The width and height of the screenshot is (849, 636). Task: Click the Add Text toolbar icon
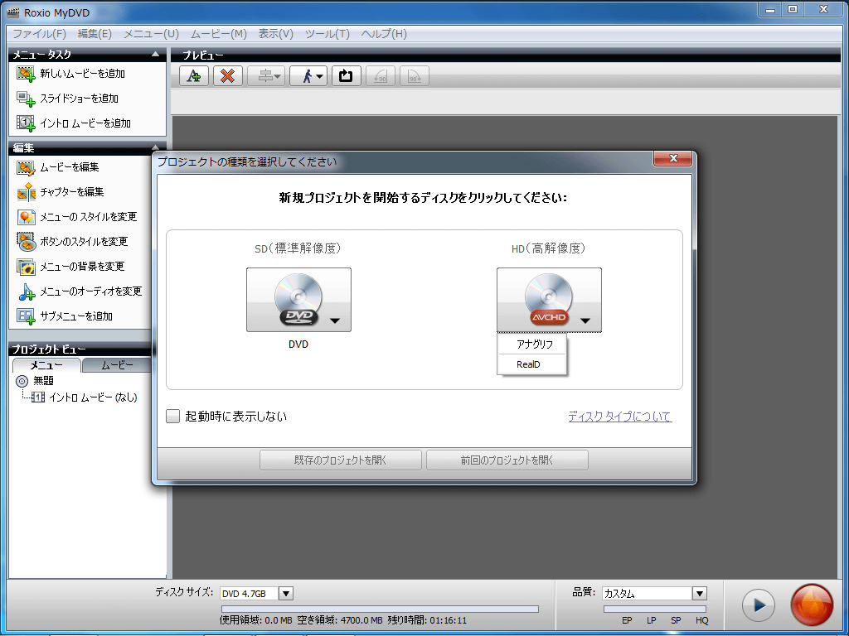point(194,76)
